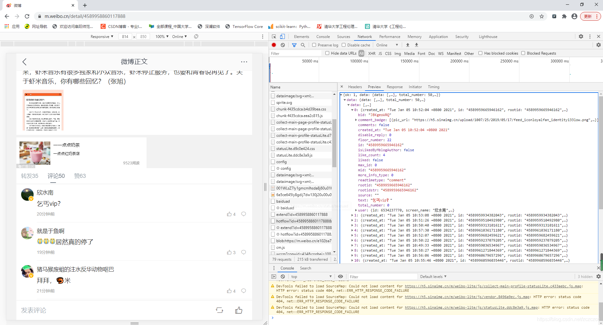This screenshot has height=325, width=603.
Task: Tick the checkbox beside statusLite.ddc8e3a9.js request
Action: coord(273,155)
